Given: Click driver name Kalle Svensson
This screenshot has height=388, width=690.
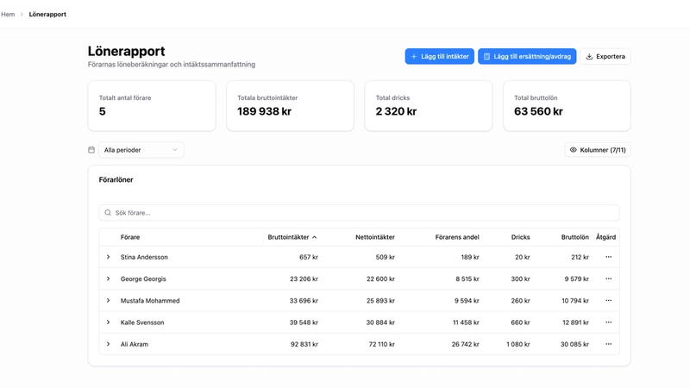Looking at the screenshot, I should pos(142,322).
